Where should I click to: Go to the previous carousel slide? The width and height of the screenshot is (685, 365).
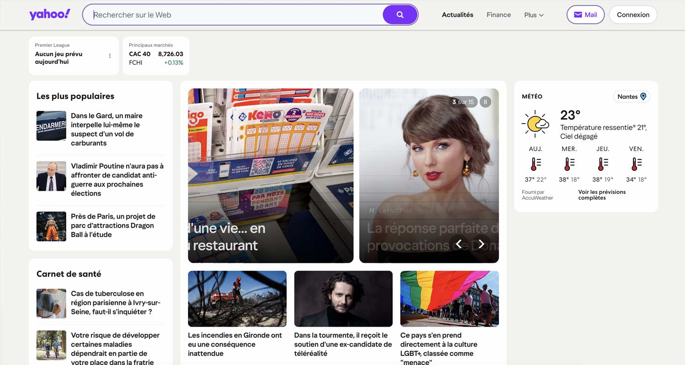tap(459, 244)
